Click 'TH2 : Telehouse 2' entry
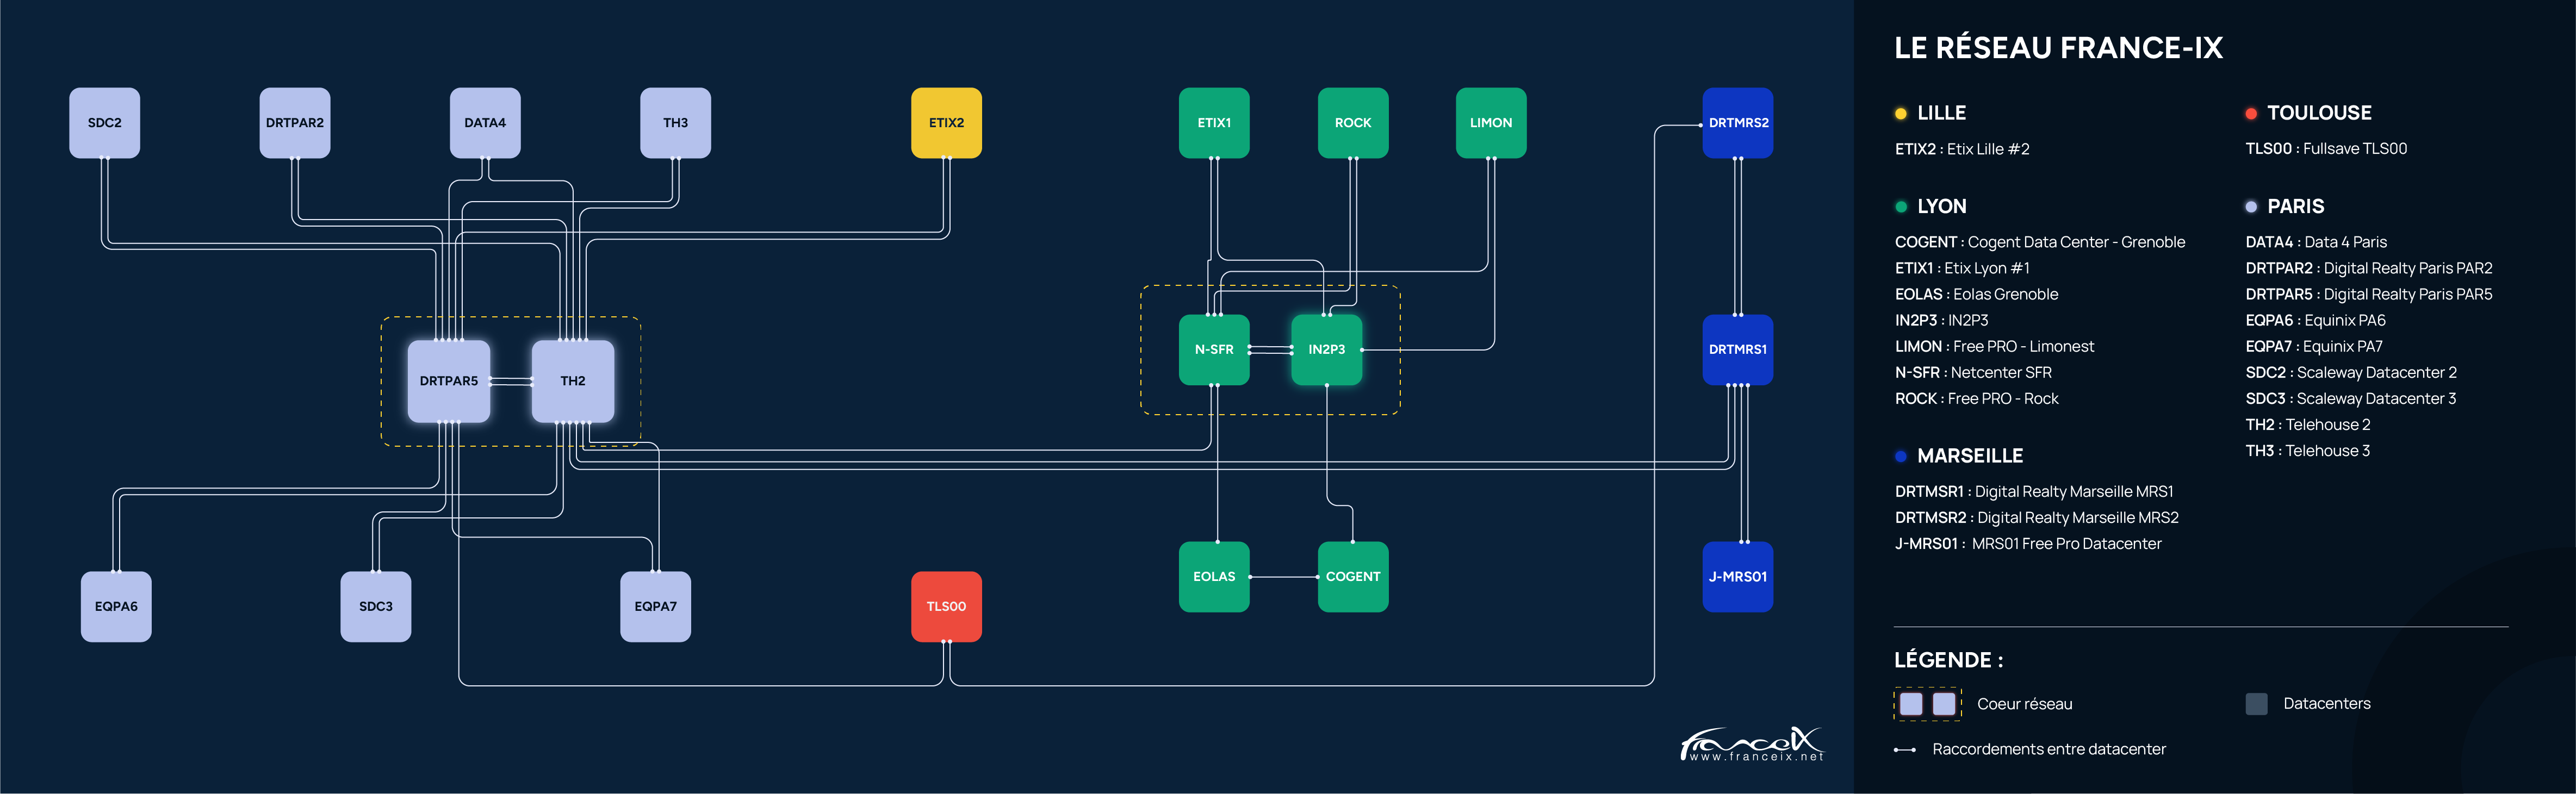This screenshot has width=2576, height=794. [x=2308, y=424]
